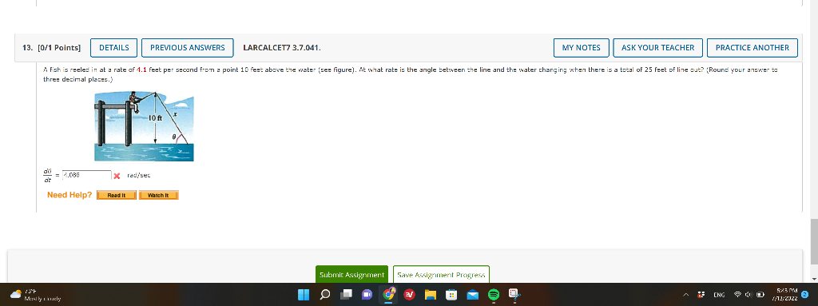818x306 pixels.
Task: Click ENG language indicator
Action: (x=720, y=295)
